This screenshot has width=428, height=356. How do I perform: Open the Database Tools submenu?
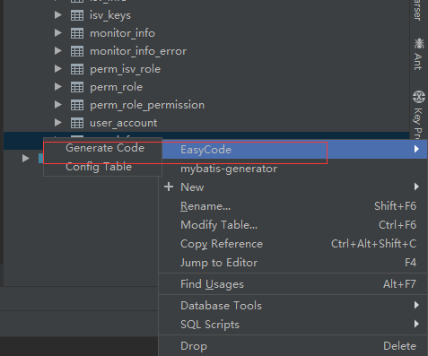[x=293, y=306]
